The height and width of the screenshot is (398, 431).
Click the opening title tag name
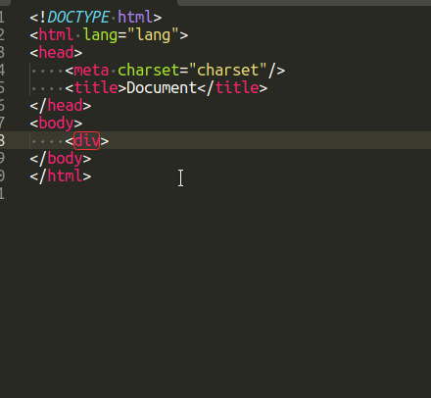click(x=96, y=88)
